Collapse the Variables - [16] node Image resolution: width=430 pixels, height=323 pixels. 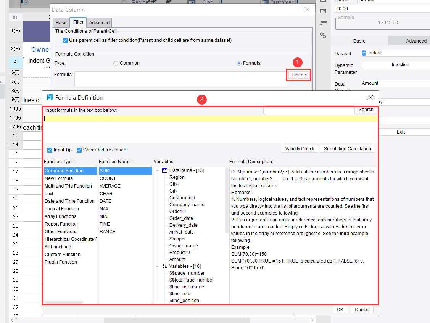(x=157, y=266)
